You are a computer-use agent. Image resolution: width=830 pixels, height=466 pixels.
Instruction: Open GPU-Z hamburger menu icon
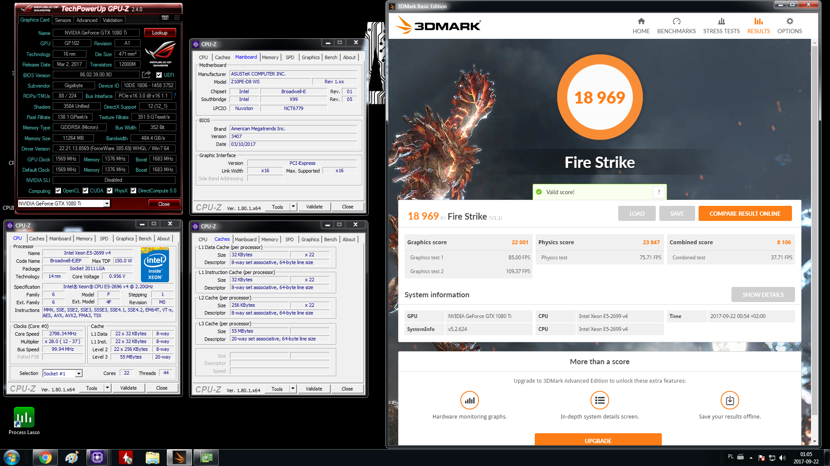177,18
